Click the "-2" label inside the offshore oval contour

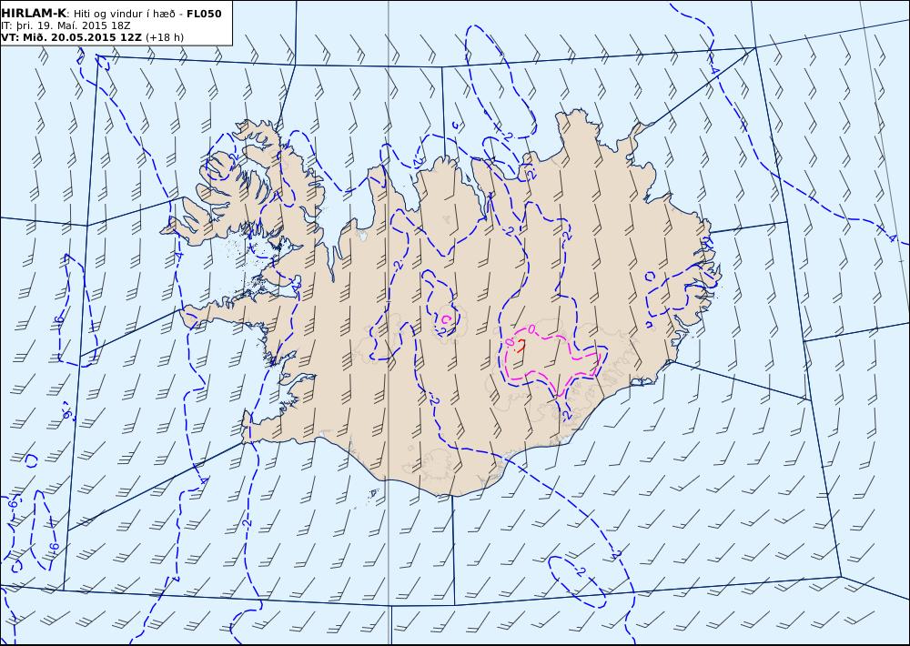[581, 571]
